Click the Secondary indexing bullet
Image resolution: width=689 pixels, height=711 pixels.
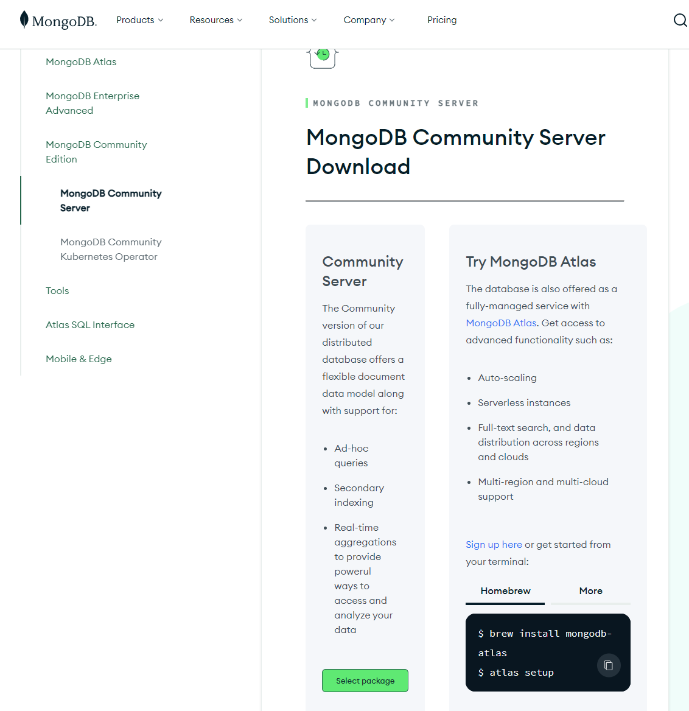point(359,495)
